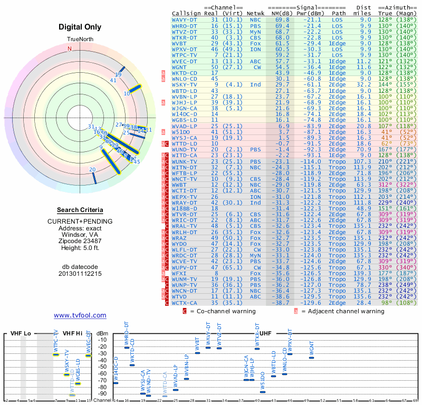Click the NM(dB) column header
The image size is (422, 405).
click(282, 14)
